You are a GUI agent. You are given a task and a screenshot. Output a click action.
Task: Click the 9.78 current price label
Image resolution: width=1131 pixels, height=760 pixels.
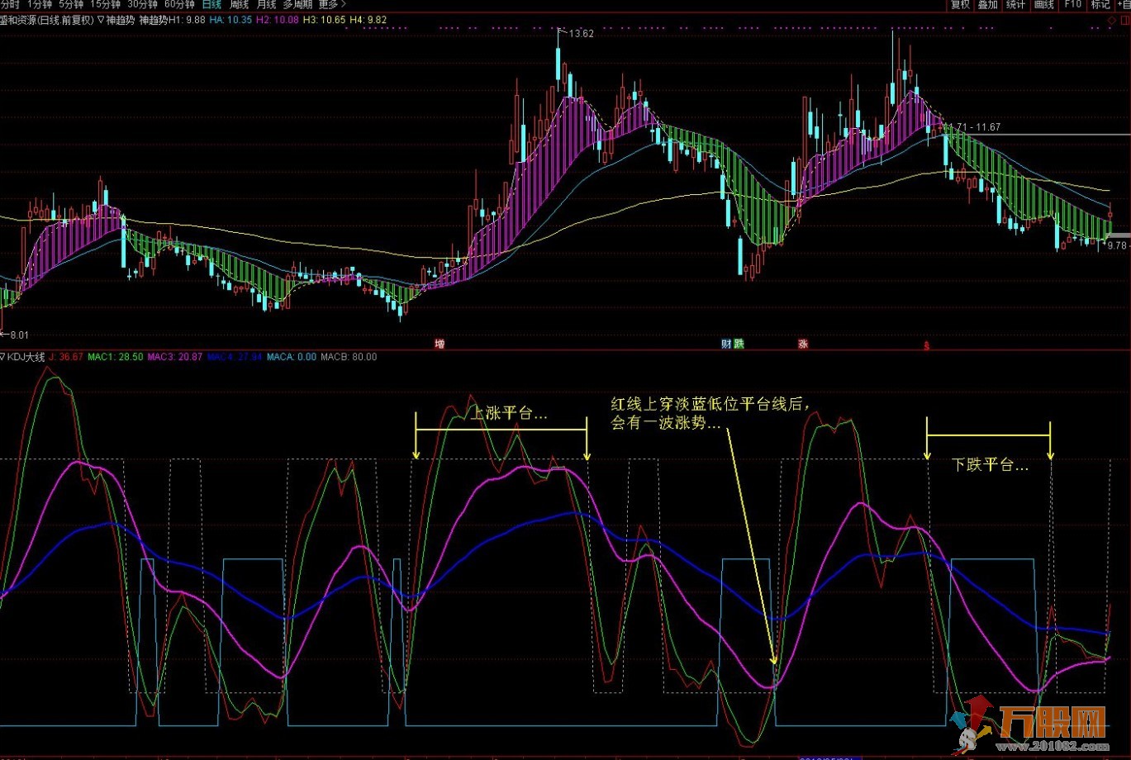[1119, 245]
